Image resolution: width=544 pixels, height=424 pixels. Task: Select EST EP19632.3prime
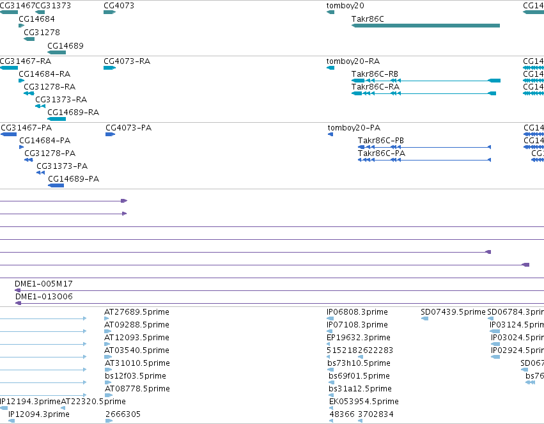click(x=328, y=344)
